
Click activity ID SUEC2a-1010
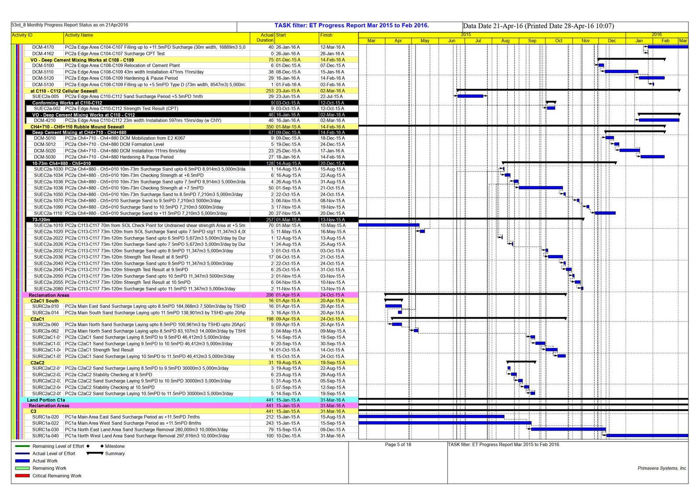pyautogui.click(x=49, y=225)
